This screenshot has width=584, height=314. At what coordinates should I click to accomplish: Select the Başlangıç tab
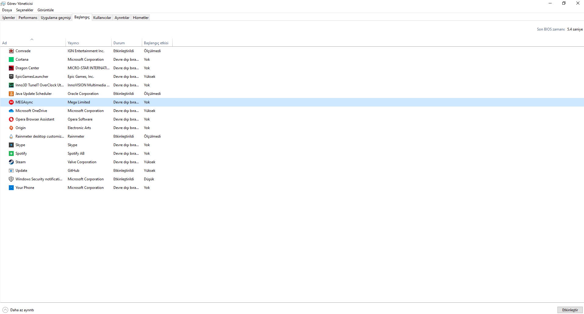[82, 17]
